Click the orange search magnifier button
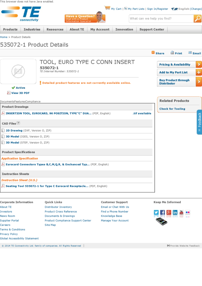Screen dimensions: 202x286 click(198, 19)
